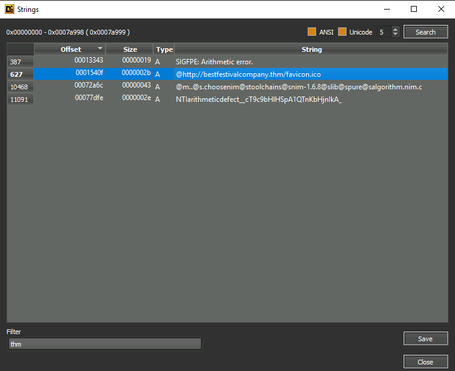The height and width of the screenshot is (371, 455).
Task: Toggle the Unicode checkbox
Action: [x=342, y=32]
